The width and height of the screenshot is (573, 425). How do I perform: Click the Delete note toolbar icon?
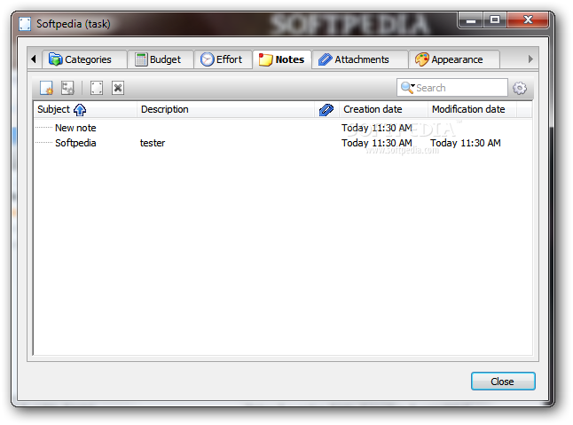coord(118,88)
